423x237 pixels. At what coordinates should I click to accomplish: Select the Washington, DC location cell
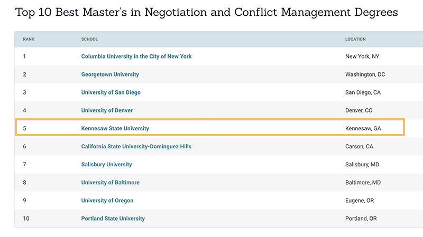pos(365,74)
